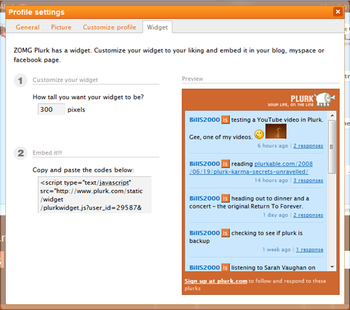350x310 pixels.
Task: Open the Customize profile tab
Action: point(109,27)
